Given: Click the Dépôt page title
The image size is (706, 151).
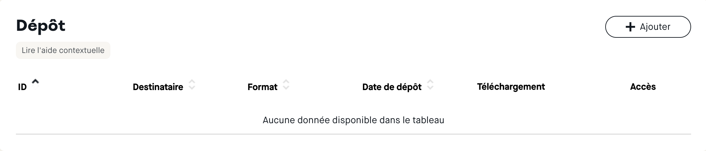Looking at the screenshot, I should 41,26.
